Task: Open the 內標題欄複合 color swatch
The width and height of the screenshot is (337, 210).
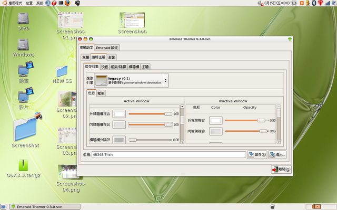Action: pyautogui.click(x=119, y=124)
